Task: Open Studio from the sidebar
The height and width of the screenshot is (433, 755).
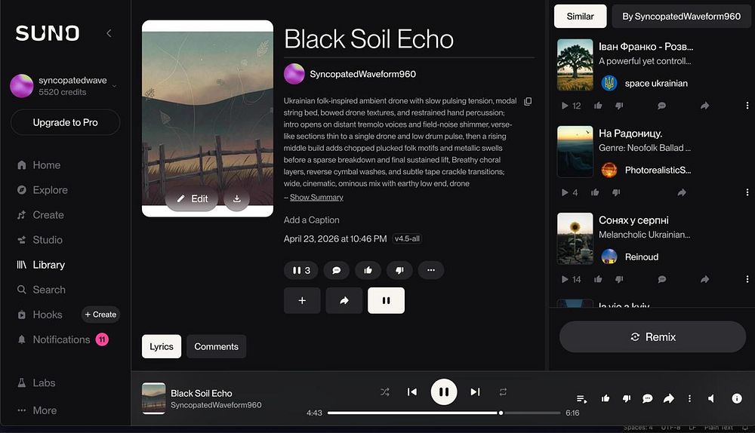Action: pos(40,240)
